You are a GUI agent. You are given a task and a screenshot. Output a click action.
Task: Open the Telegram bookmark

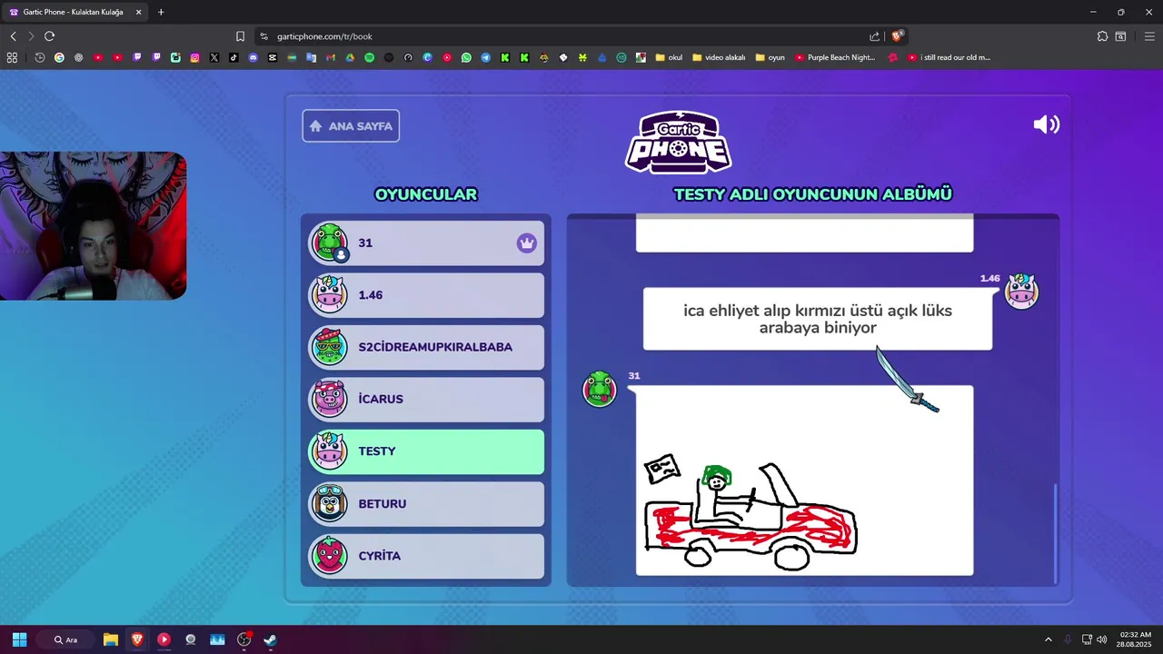coord(485,57)
